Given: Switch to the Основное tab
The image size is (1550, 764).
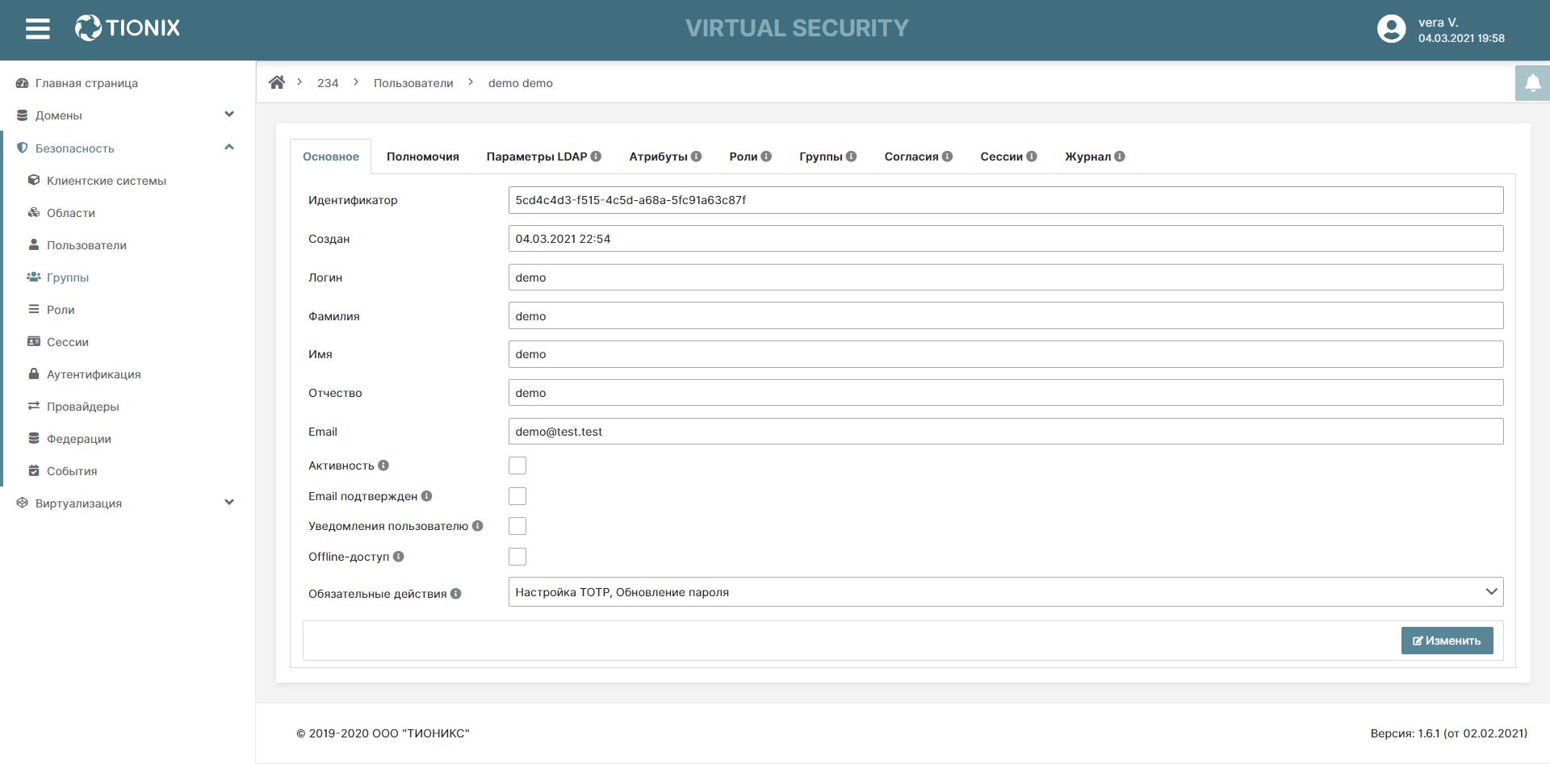Looking at the screenshot, I should (331, 157).
